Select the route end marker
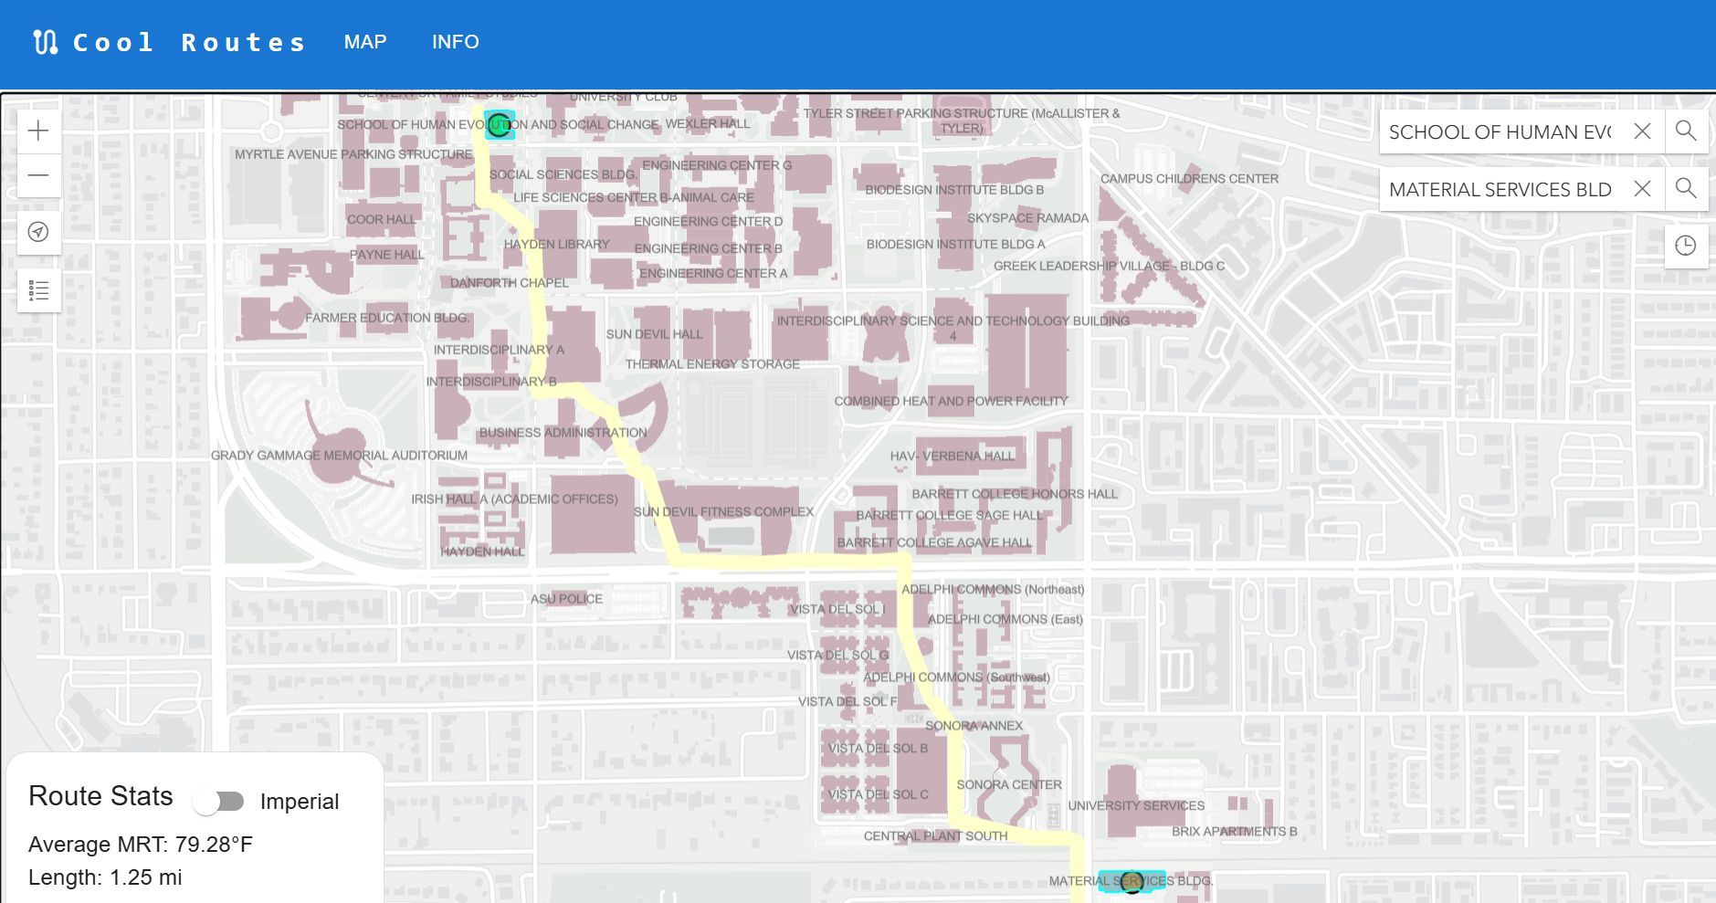The image size is (1716, 903). click(1132, 882)
